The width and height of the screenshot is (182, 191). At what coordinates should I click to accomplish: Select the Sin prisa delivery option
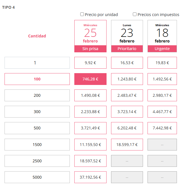(90, 48)
